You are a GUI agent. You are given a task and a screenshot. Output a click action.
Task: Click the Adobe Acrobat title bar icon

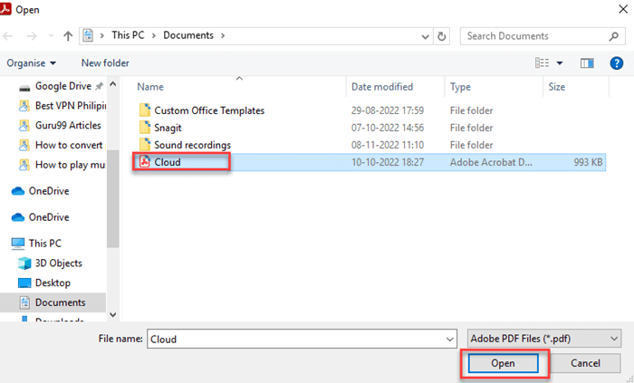[5, 9]
